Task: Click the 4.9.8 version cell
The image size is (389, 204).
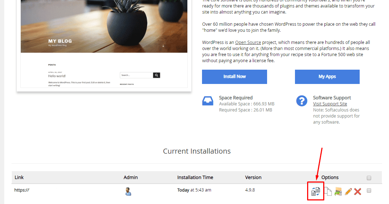Action: pos(250,190)
